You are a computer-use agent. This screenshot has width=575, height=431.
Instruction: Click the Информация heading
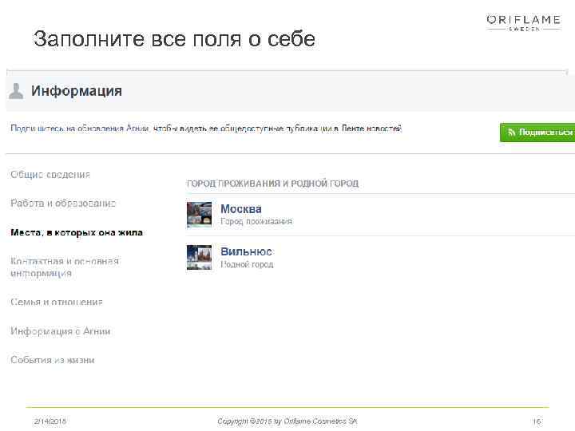pos(77,91)
